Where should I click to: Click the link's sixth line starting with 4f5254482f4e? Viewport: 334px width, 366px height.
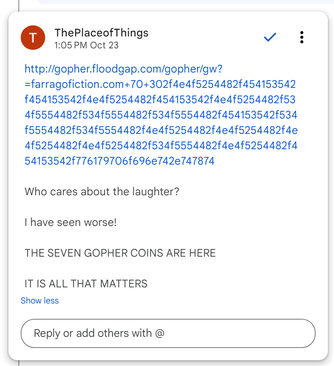pyautogui.click(x=161, y=146)
